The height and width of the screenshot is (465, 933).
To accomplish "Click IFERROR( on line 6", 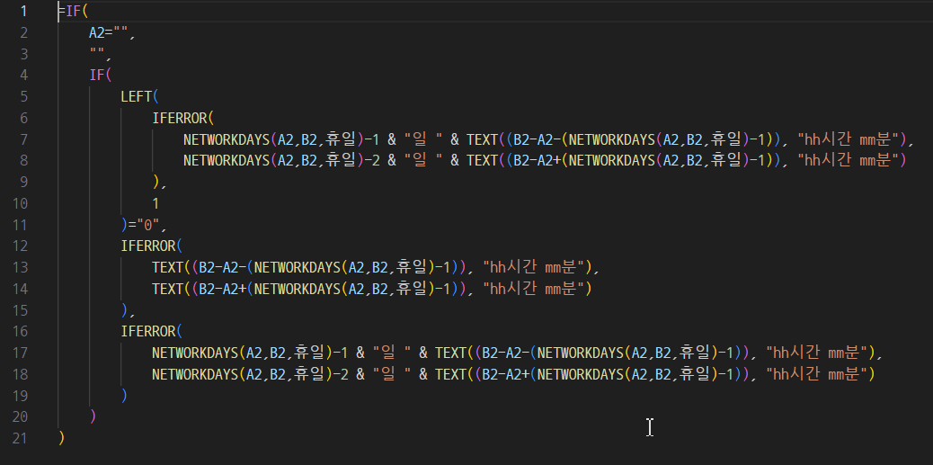I will coord(182,118).
